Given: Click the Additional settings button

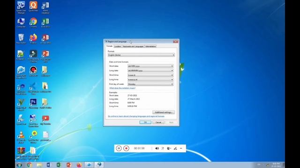Looking at the screenshot, I should point(164,112).
